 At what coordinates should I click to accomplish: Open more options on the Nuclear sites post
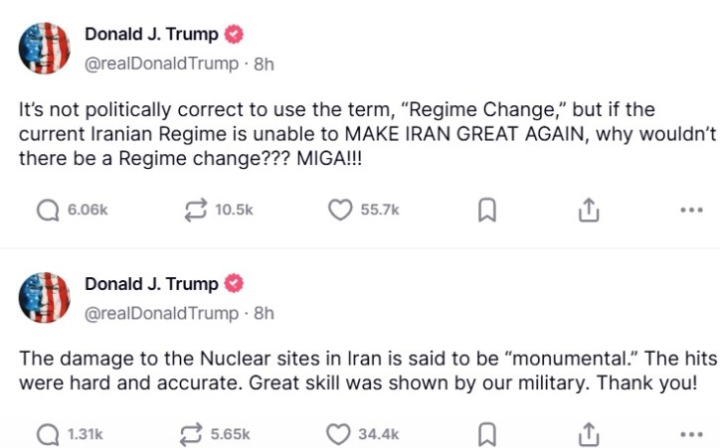691,434
